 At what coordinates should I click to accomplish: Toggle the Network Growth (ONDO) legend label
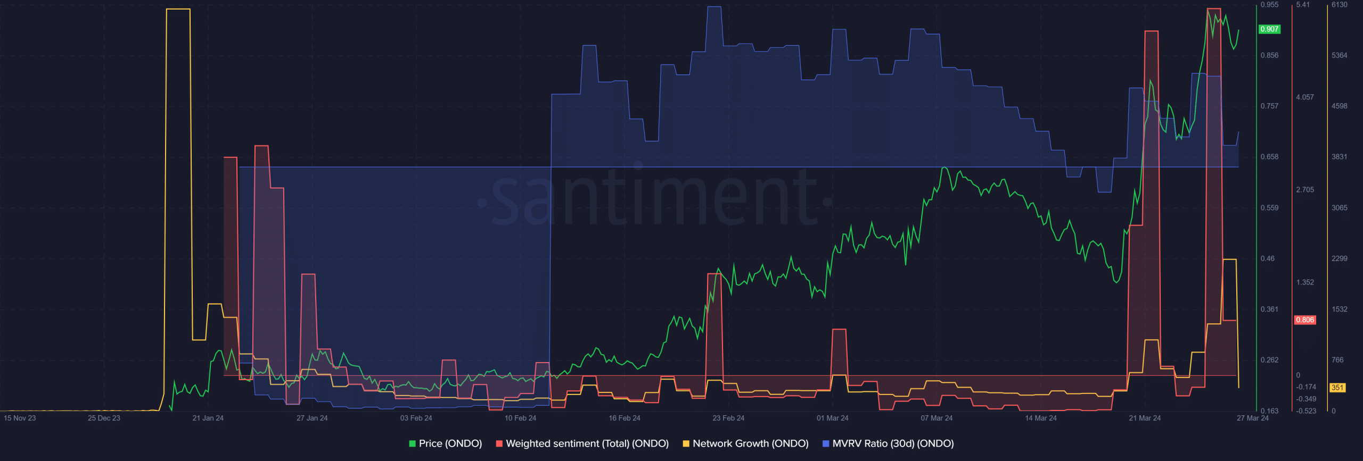[751, 443]
